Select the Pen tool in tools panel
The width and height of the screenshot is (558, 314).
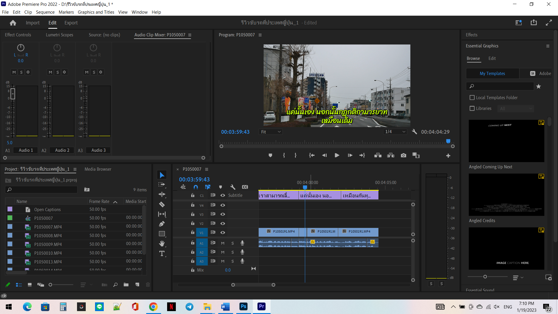click(x=162, y=224)
